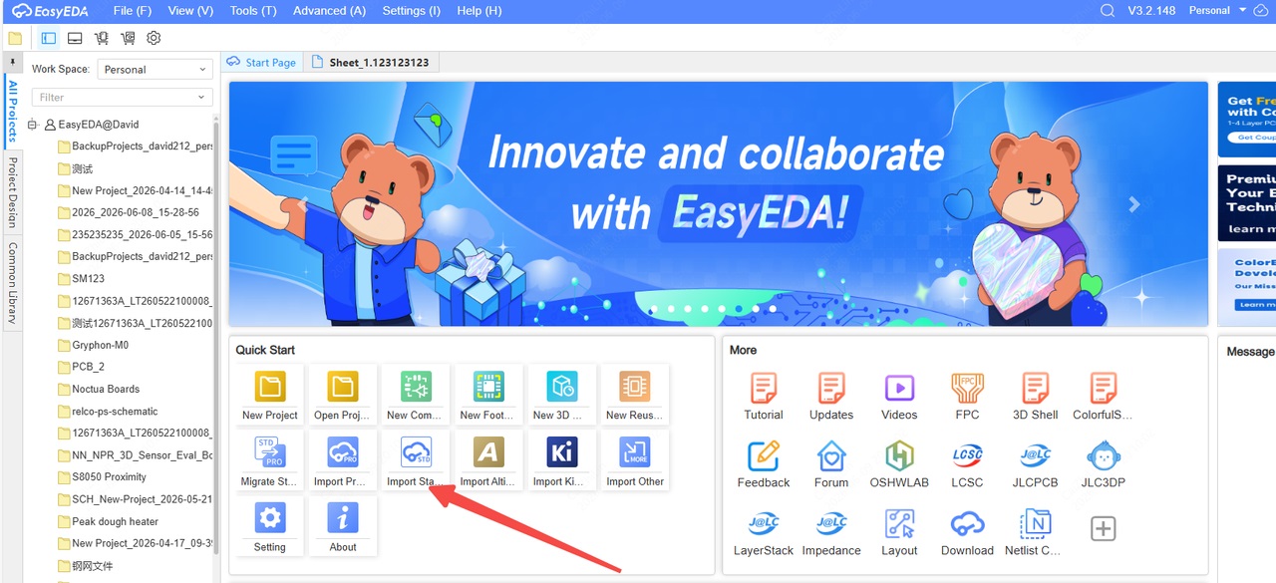Collapse the EasyEDA@David tree node
The image size is (1276, 583).
[x=33, y=125]
